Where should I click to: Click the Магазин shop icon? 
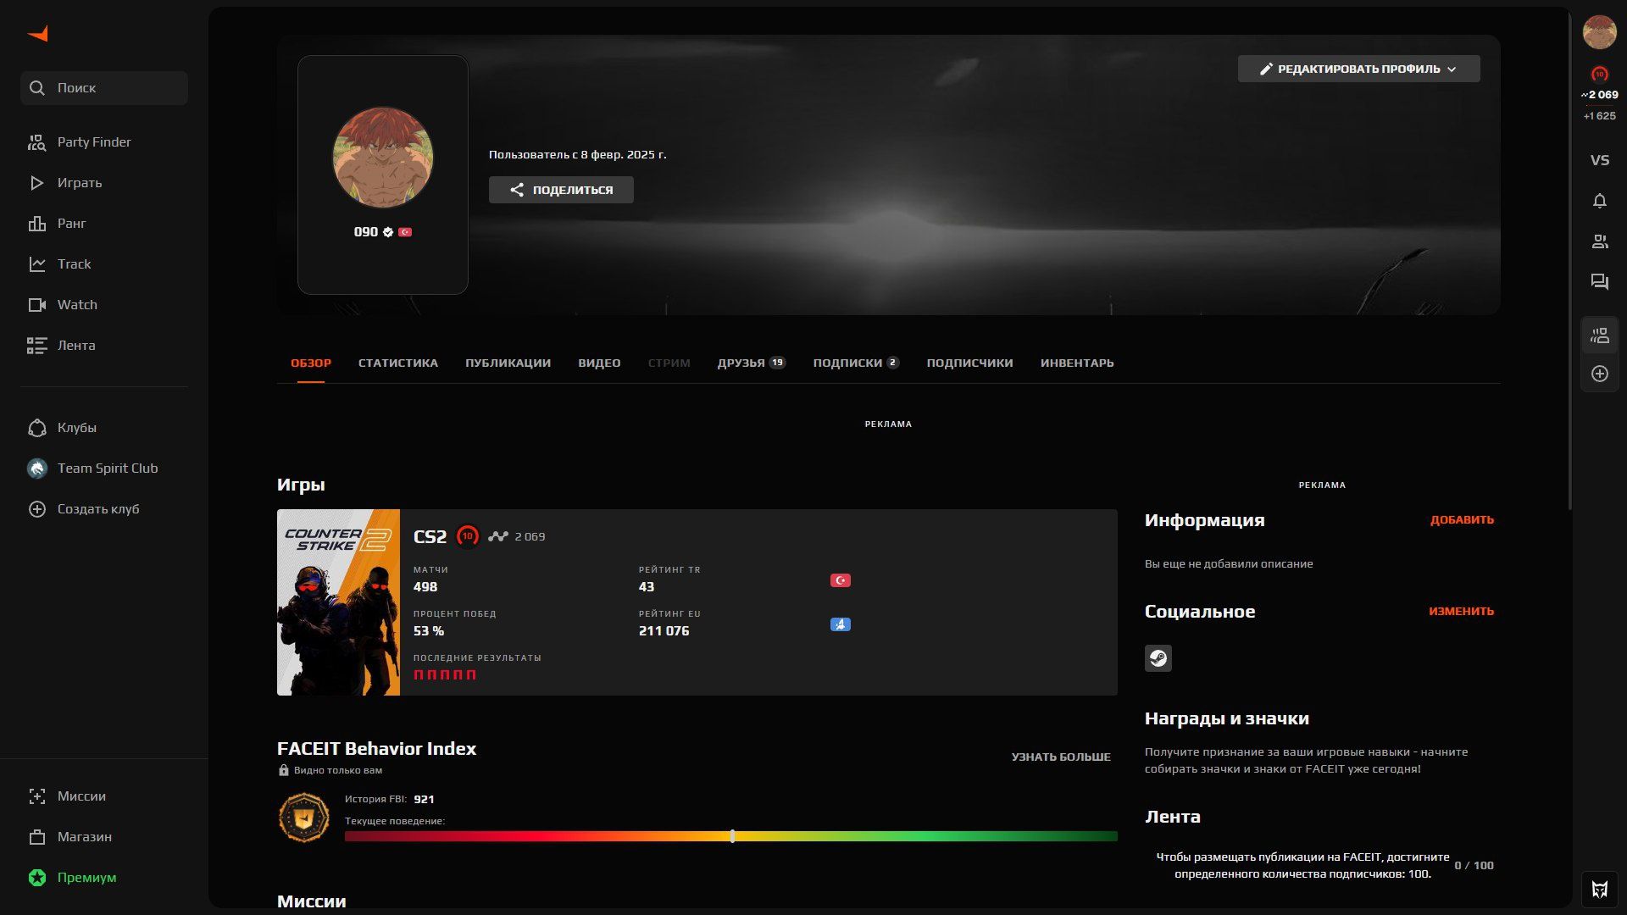[x=36, y=837]
